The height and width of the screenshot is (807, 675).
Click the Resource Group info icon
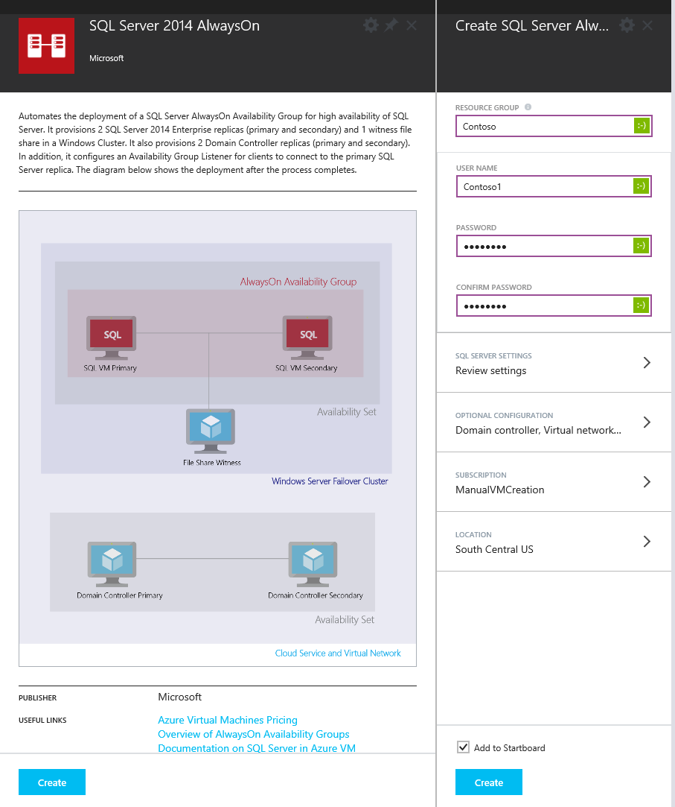pos(528,107)
